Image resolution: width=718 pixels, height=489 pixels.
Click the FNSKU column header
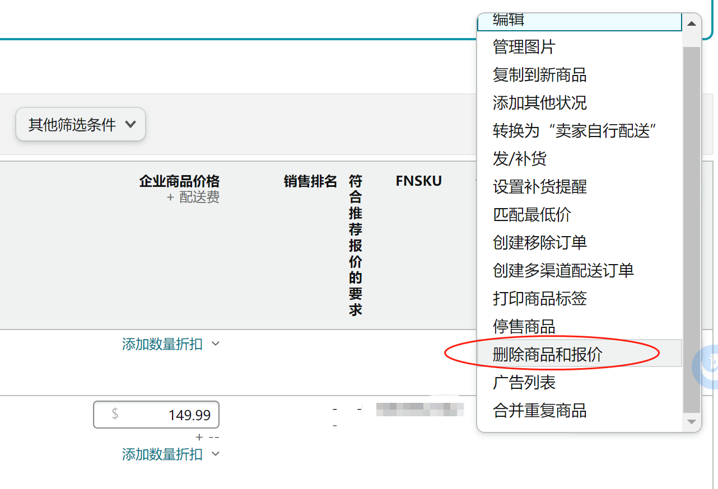pos(419,181)
